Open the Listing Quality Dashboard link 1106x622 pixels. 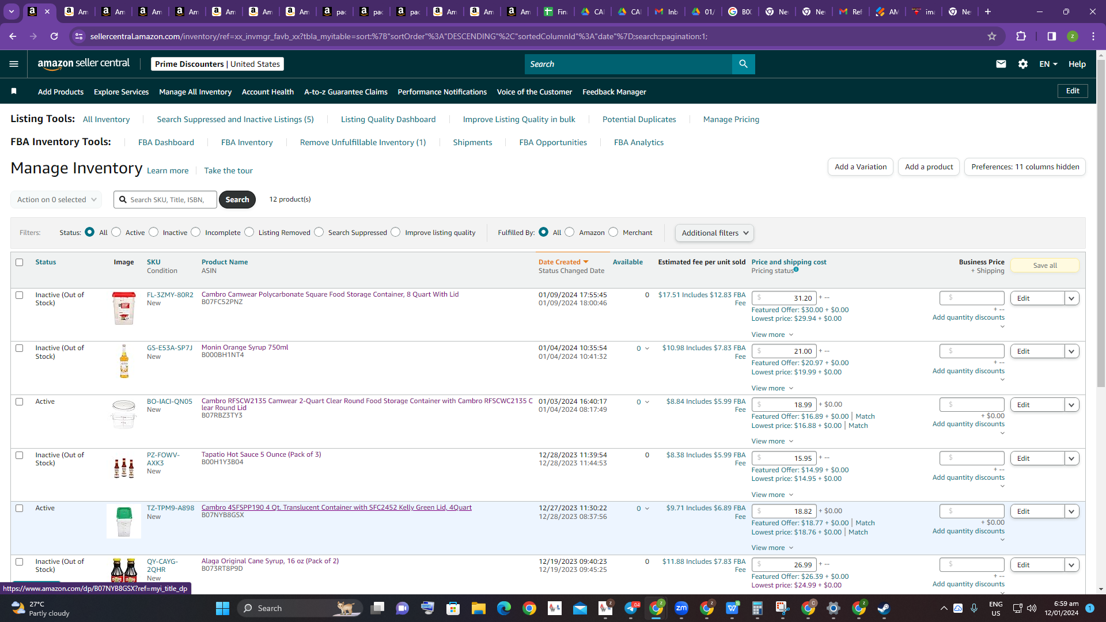pyautogui.click(x=388, y=119)
